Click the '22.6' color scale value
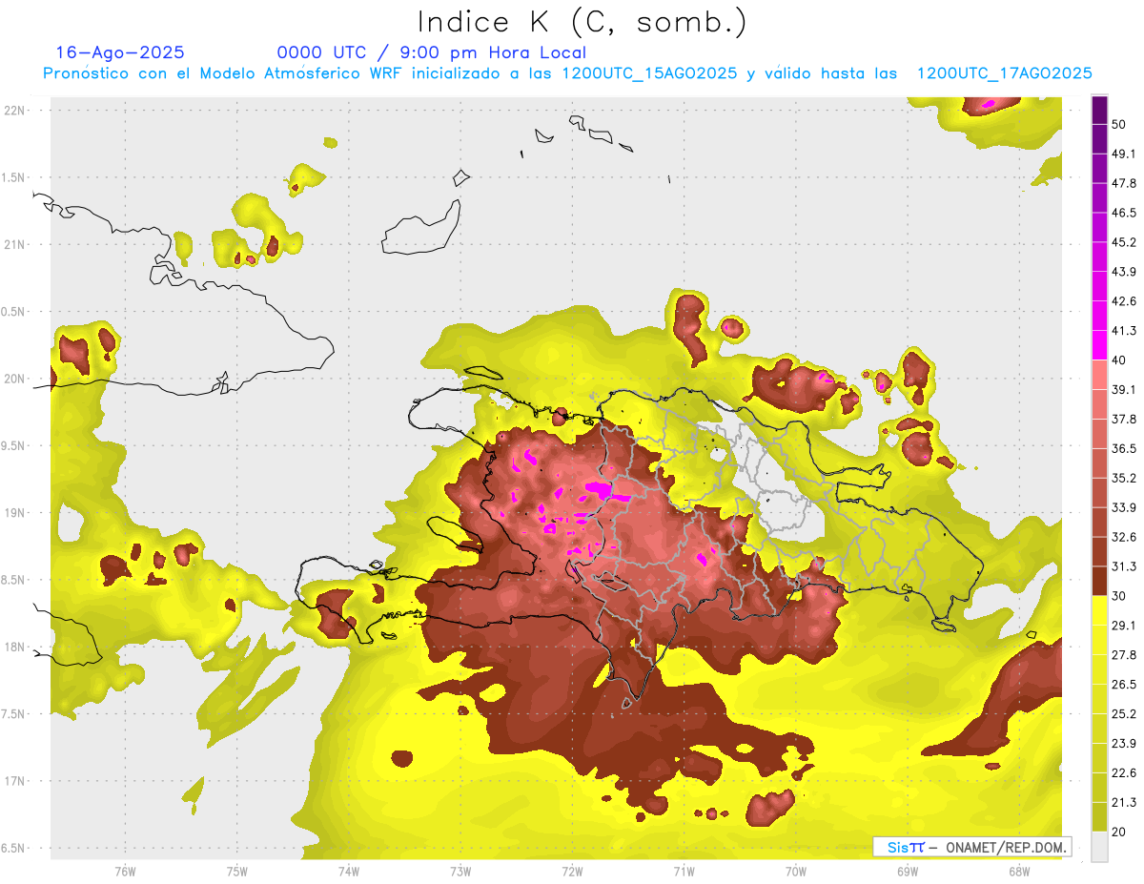The height and width of the screenshot is (884, 1144). point(1124,773)
